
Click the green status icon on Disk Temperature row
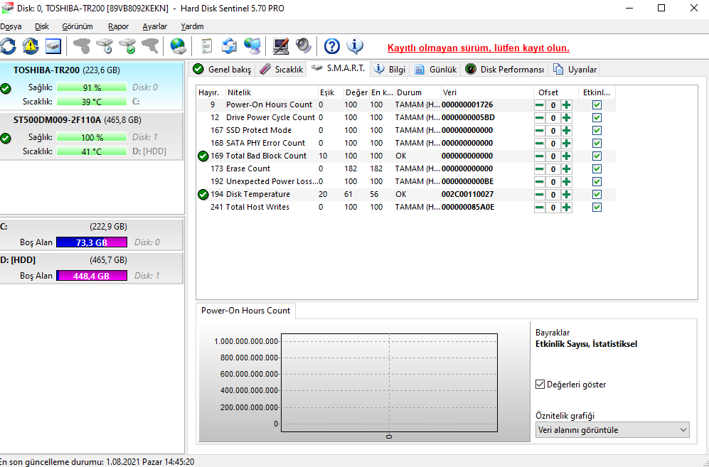click(x=203, y=194)
